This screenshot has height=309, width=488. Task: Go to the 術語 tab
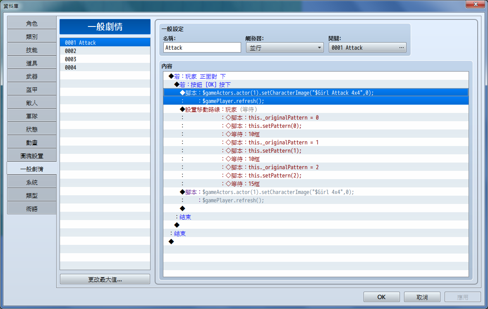[x=32, y=208]
